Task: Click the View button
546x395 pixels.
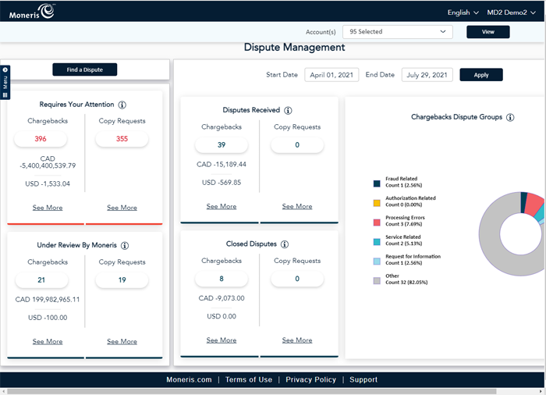Action: [487, 32]
